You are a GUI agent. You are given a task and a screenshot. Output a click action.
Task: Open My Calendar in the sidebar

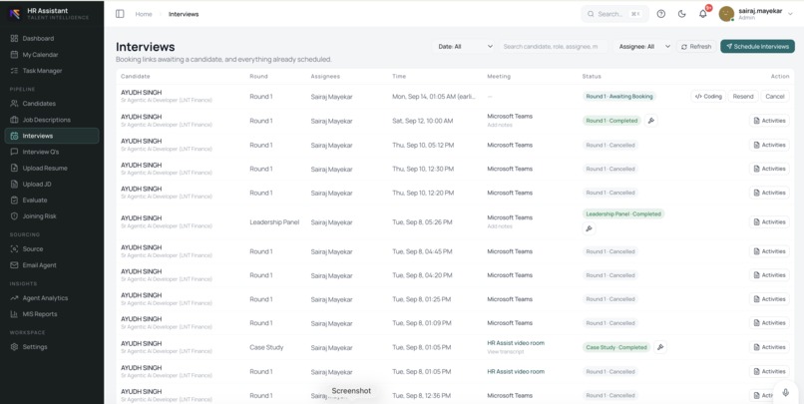(x=50, y=54)
